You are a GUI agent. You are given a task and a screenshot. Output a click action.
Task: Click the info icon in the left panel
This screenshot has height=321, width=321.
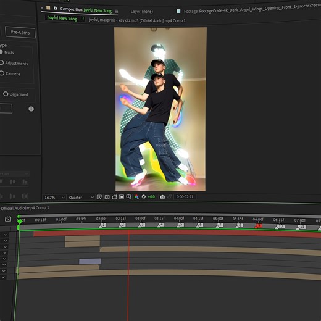coord(31,109)
